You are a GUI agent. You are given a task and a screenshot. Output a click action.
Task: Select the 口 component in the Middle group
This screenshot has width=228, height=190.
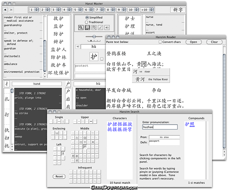click(x=81, y=142)
